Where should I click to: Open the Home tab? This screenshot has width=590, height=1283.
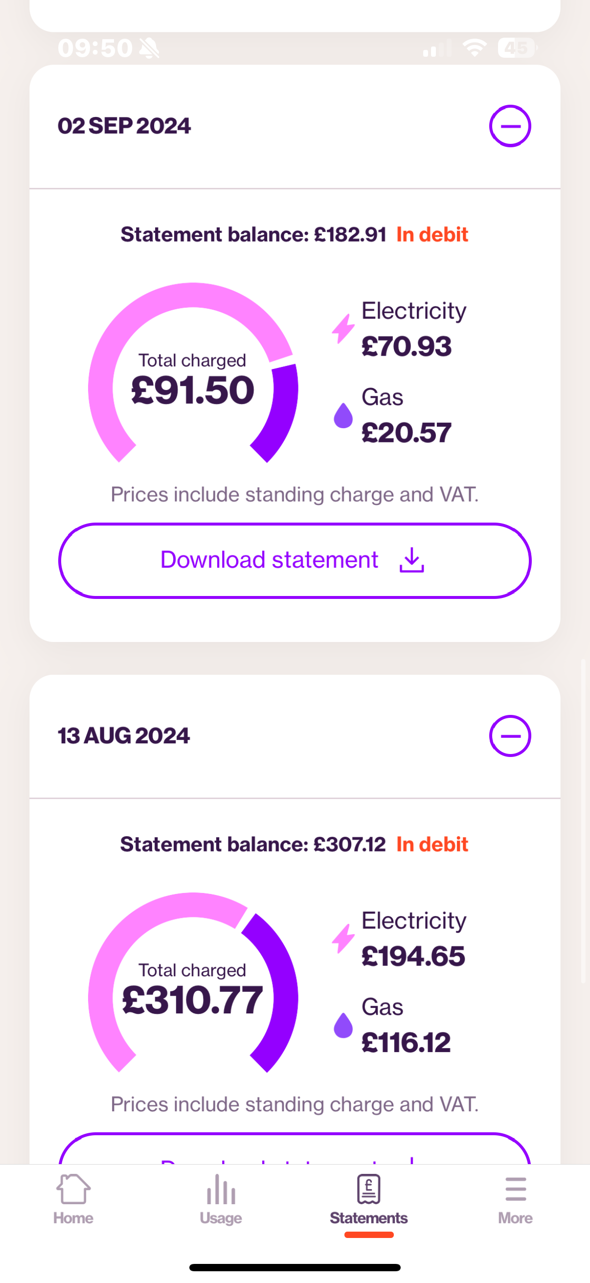point(73,1200)
